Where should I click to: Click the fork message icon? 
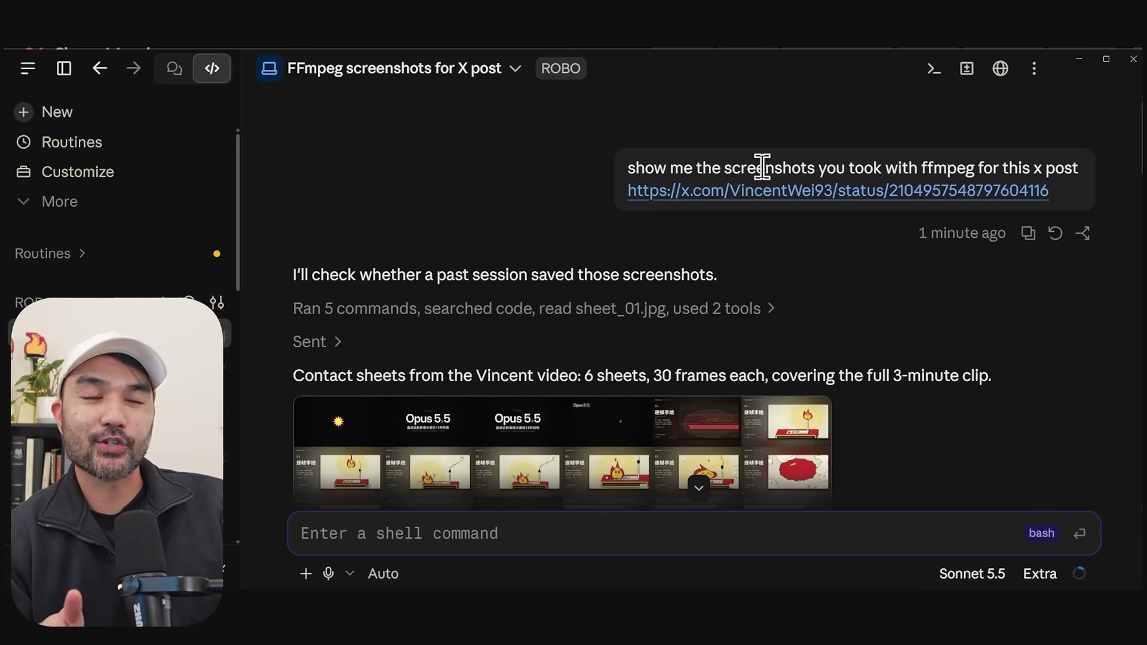pos(1083,233)
